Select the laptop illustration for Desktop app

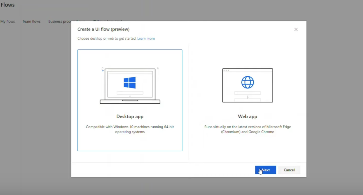pos(130,86)
